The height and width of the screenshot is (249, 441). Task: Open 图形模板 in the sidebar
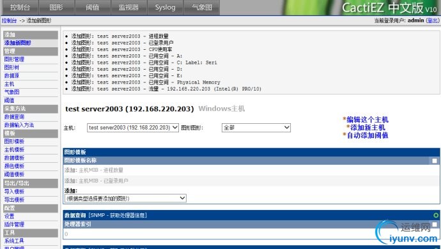pyautogui.click(x=14, y=141)
